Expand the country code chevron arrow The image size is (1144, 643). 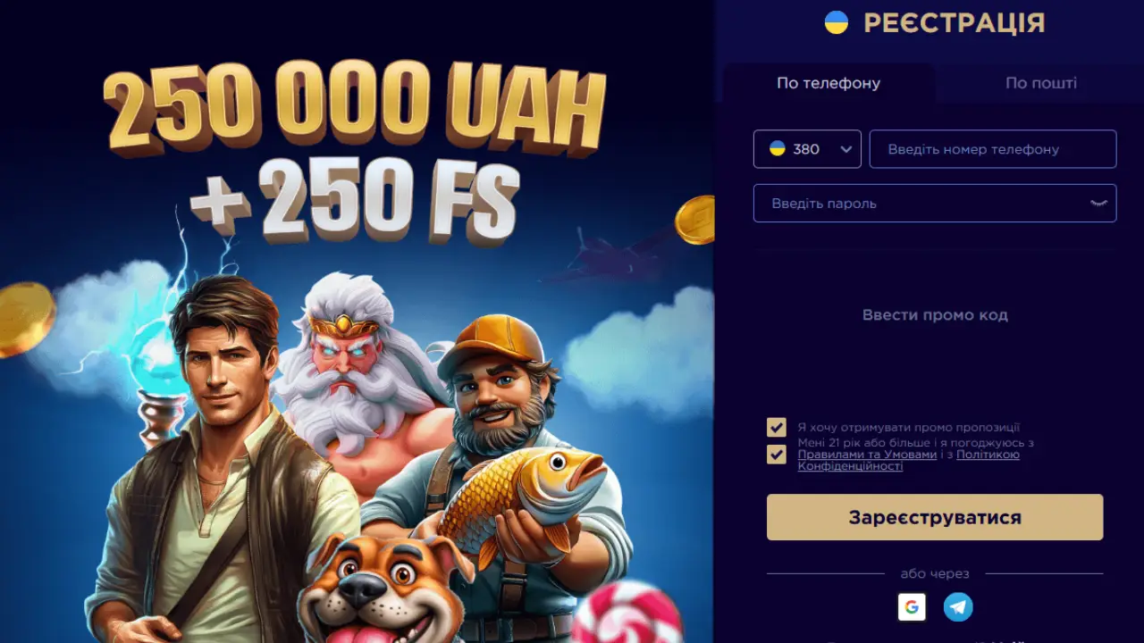pos(846,149)
